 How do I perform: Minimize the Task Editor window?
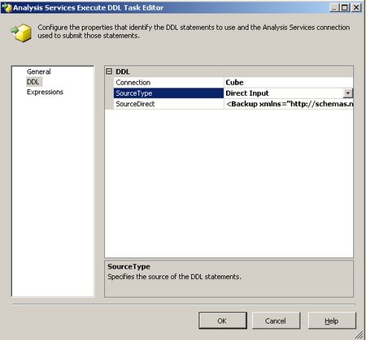coord(334,7)
